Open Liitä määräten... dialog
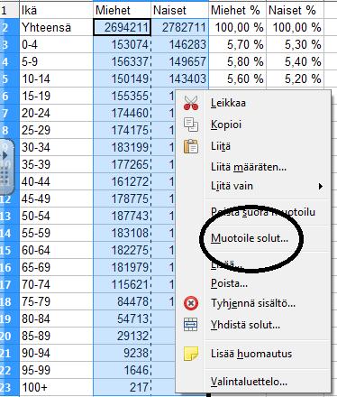Screen dimensions: 337x397 tap(249, 167)
